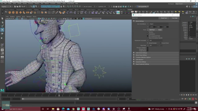Click the Save Scene icon
The image size is (198, 111).
[x=20, y=6]
